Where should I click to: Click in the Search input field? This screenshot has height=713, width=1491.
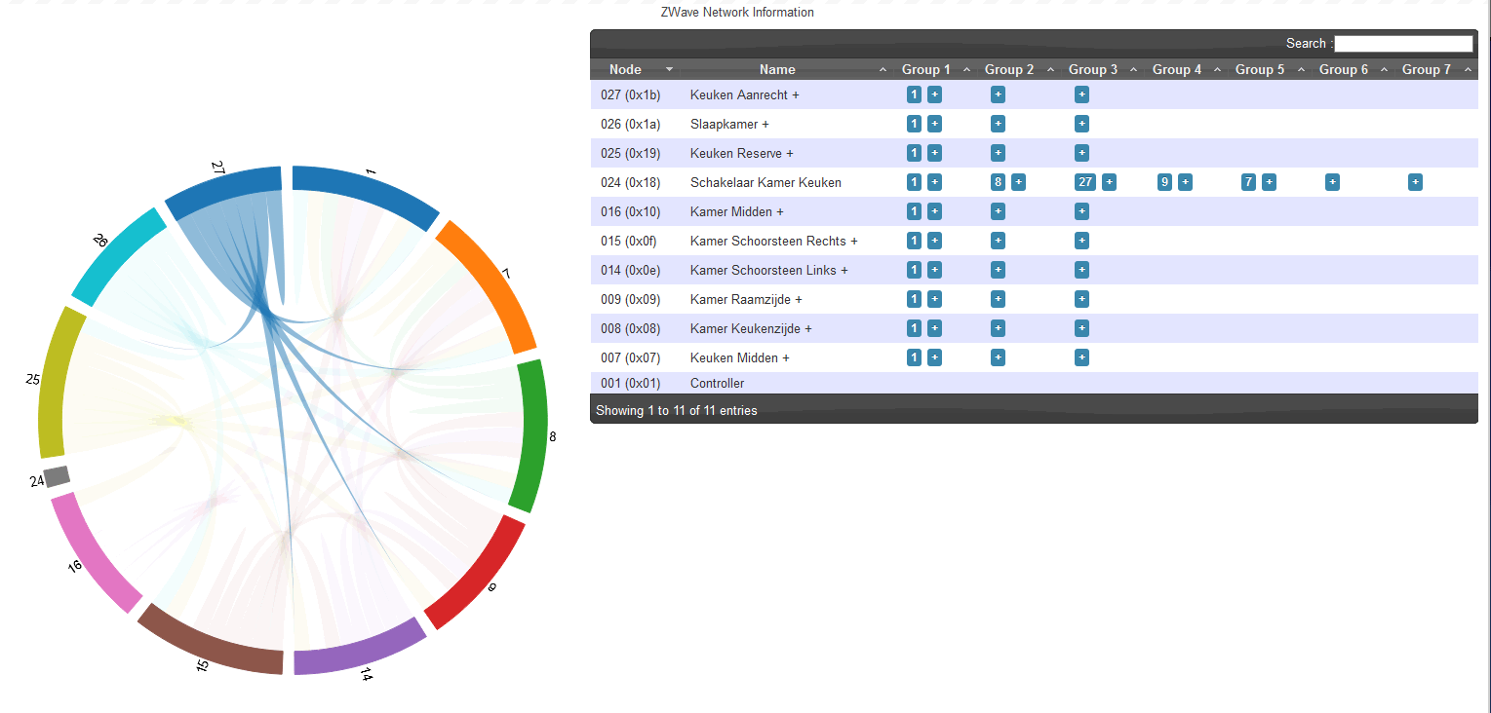point(1403,43)
